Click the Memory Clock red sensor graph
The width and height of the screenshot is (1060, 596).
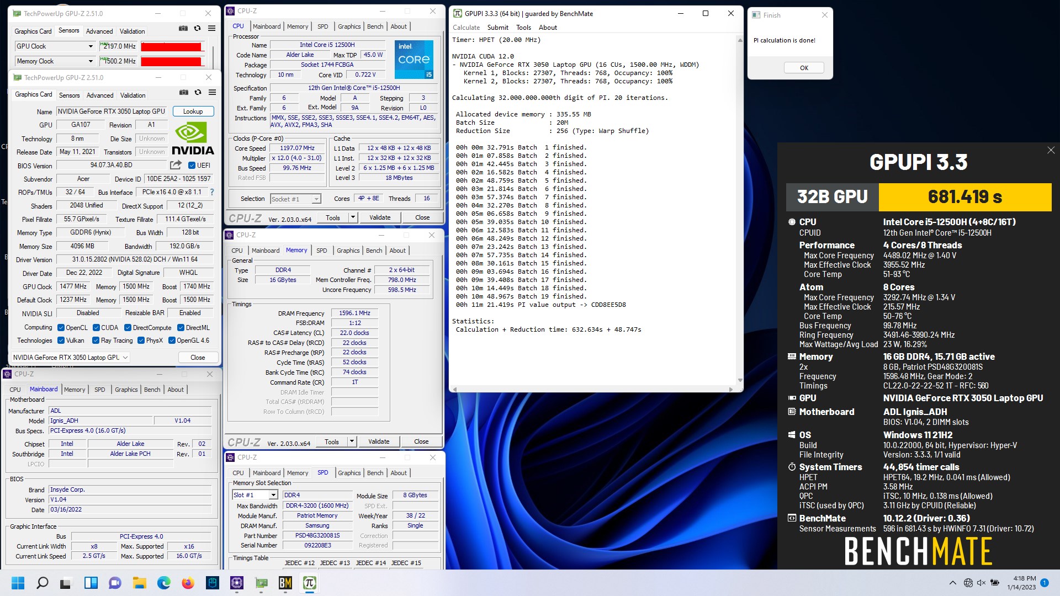[173, 61]
